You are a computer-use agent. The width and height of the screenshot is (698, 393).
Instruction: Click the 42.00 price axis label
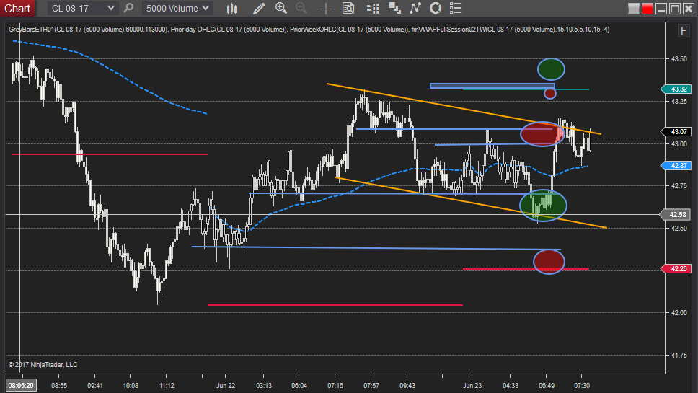(679, 312)
